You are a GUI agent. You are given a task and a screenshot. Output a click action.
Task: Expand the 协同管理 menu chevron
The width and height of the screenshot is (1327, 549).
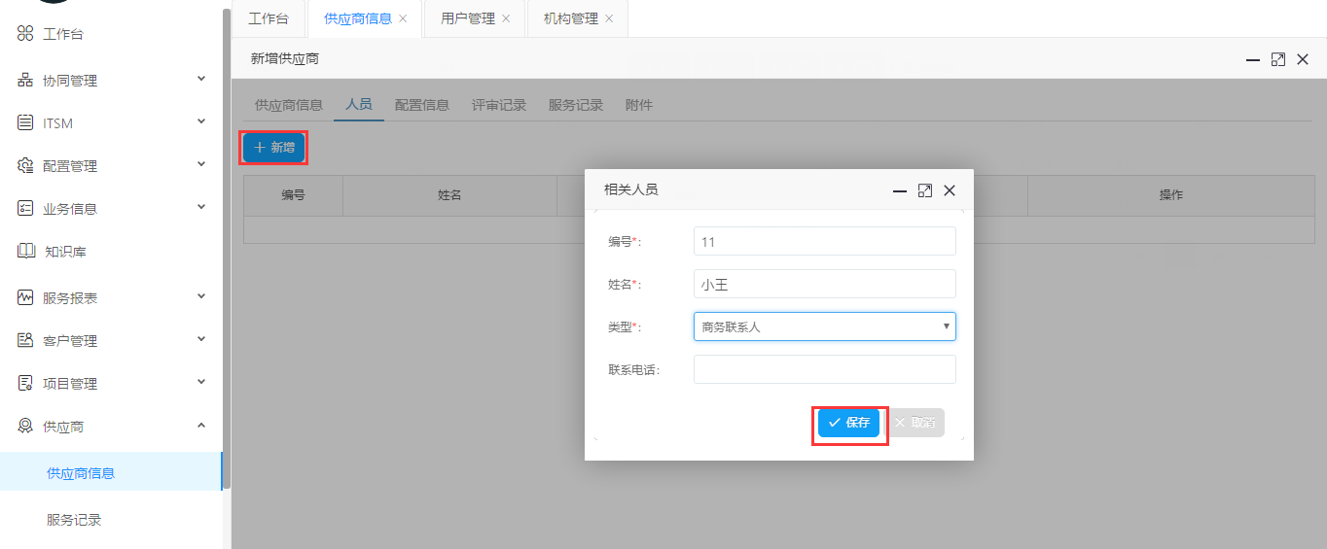[201, 80]
